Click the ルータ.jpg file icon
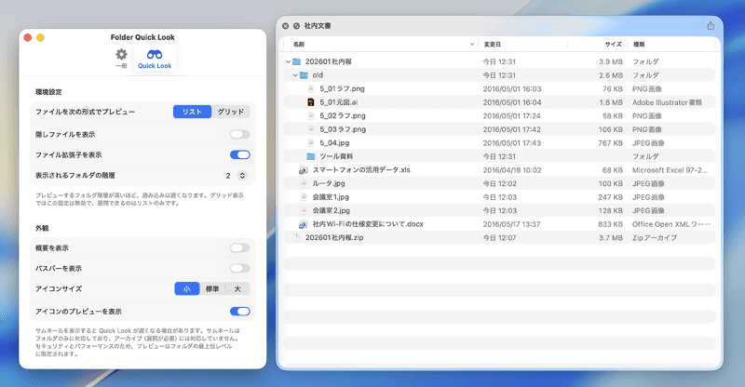 (x=304, y=183)
